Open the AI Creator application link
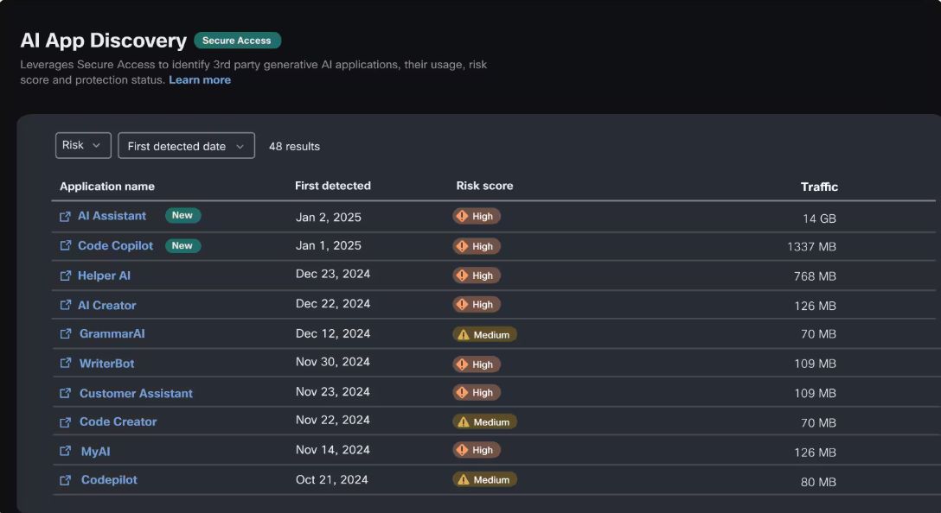Image resolution: width=941 pixels, height=513 pixels. pos(107,305)
